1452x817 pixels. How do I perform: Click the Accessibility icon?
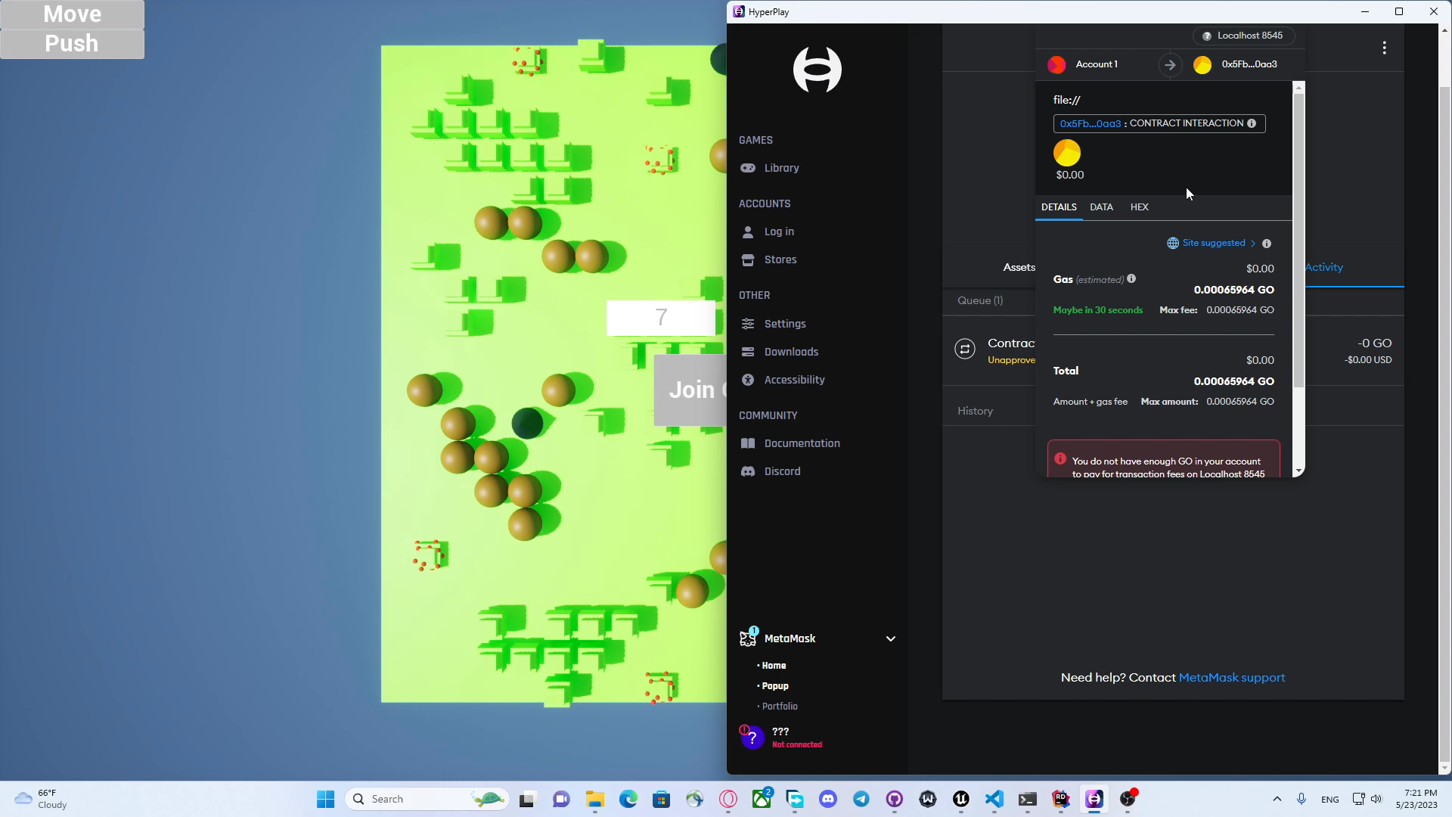(x=748, y=380)
